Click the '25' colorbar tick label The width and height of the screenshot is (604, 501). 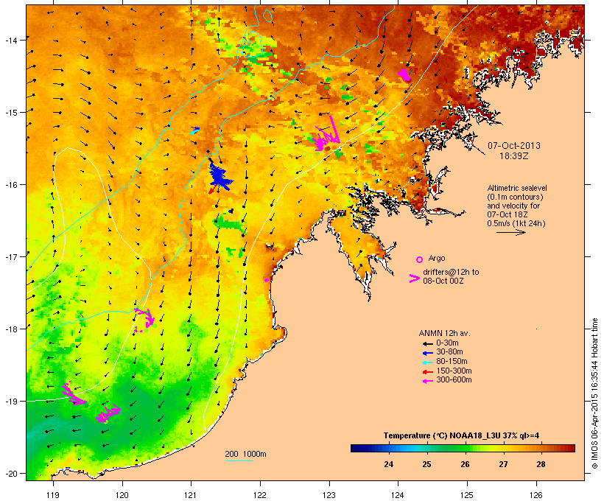426,464
